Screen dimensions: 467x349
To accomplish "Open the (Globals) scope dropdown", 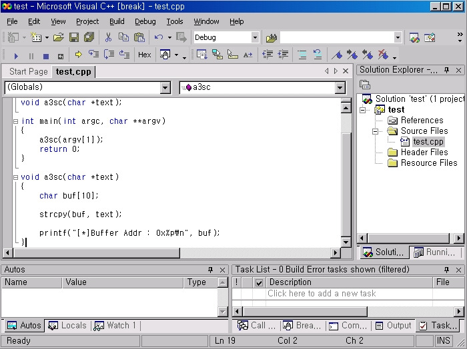I will pyautogui.click(x=165, y=88).
